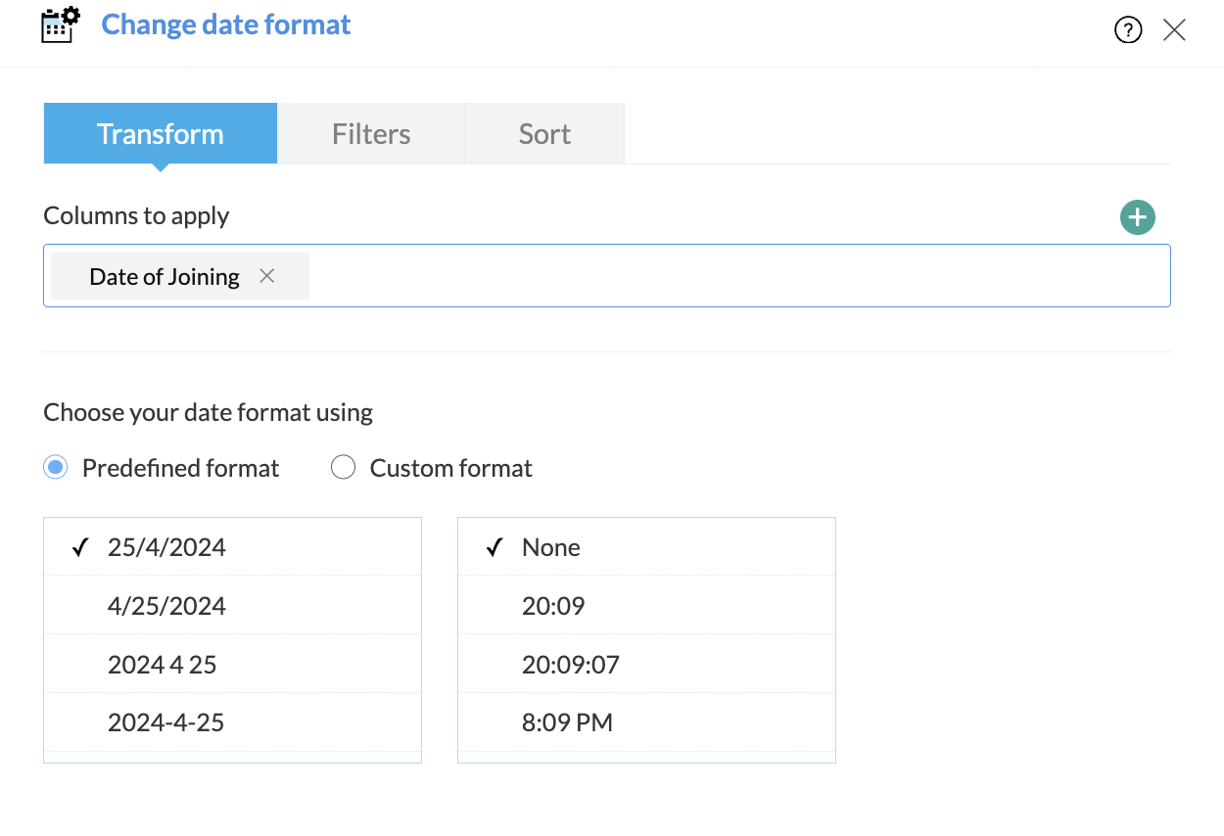Select the 20:09 time format

pos(553,606)
